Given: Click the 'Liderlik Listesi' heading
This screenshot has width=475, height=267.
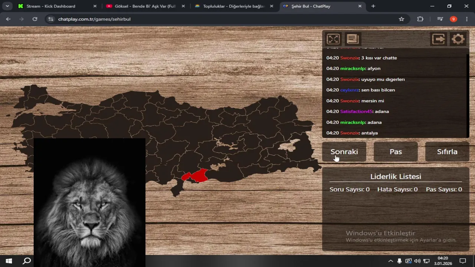Looking at the screenshot, I should click(396, 177).
